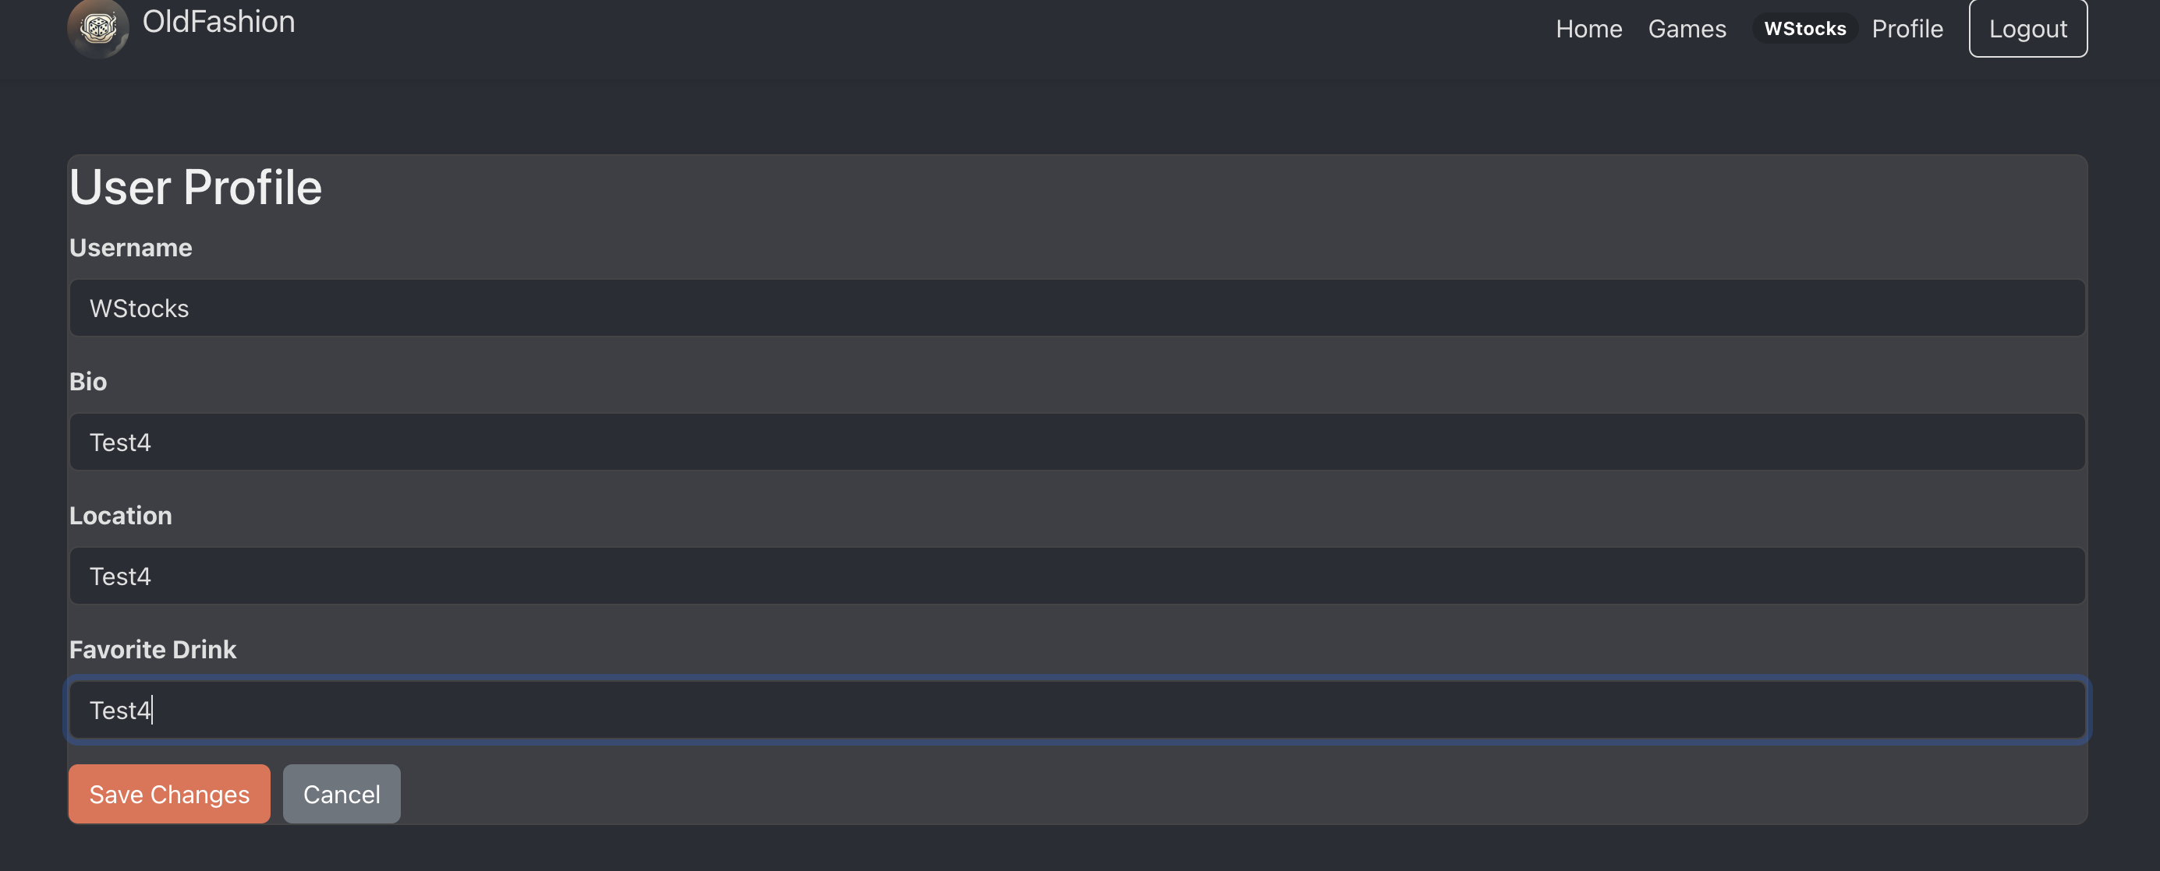Screen dimensions: 2160x871
Task: Log out using the Logout button
Action: point(2027,27)
